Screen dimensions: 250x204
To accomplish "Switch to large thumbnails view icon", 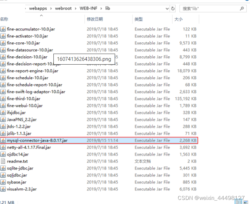I will click(246, 202).
